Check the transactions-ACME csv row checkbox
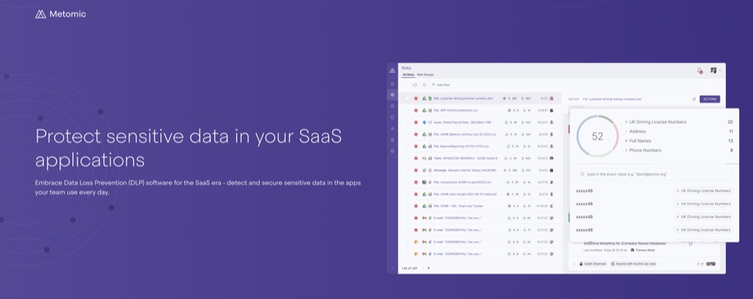Viewport: 753px width, 299px height. 407,182
